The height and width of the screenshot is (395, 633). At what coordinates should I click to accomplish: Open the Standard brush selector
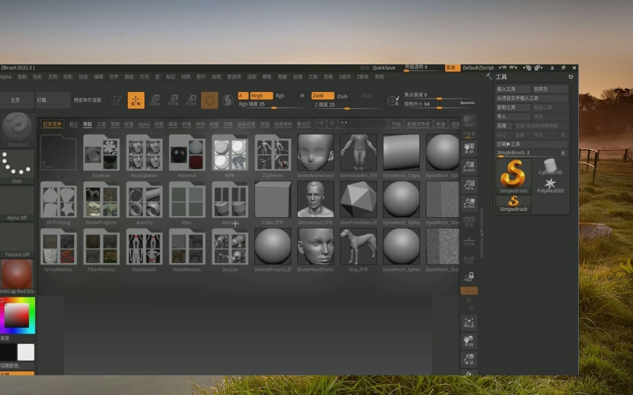coord(17,130)
